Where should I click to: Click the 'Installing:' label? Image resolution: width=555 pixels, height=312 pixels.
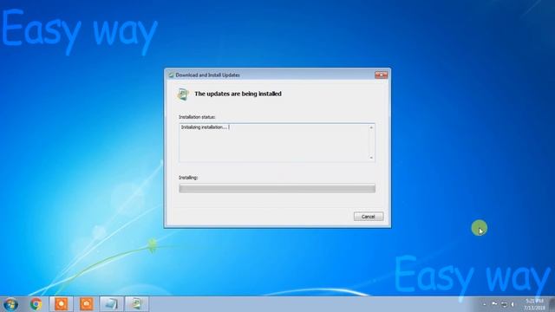(x=188, y=178)
